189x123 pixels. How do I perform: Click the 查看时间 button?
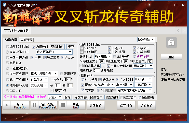pyautogui.click(x=57, y=47)
